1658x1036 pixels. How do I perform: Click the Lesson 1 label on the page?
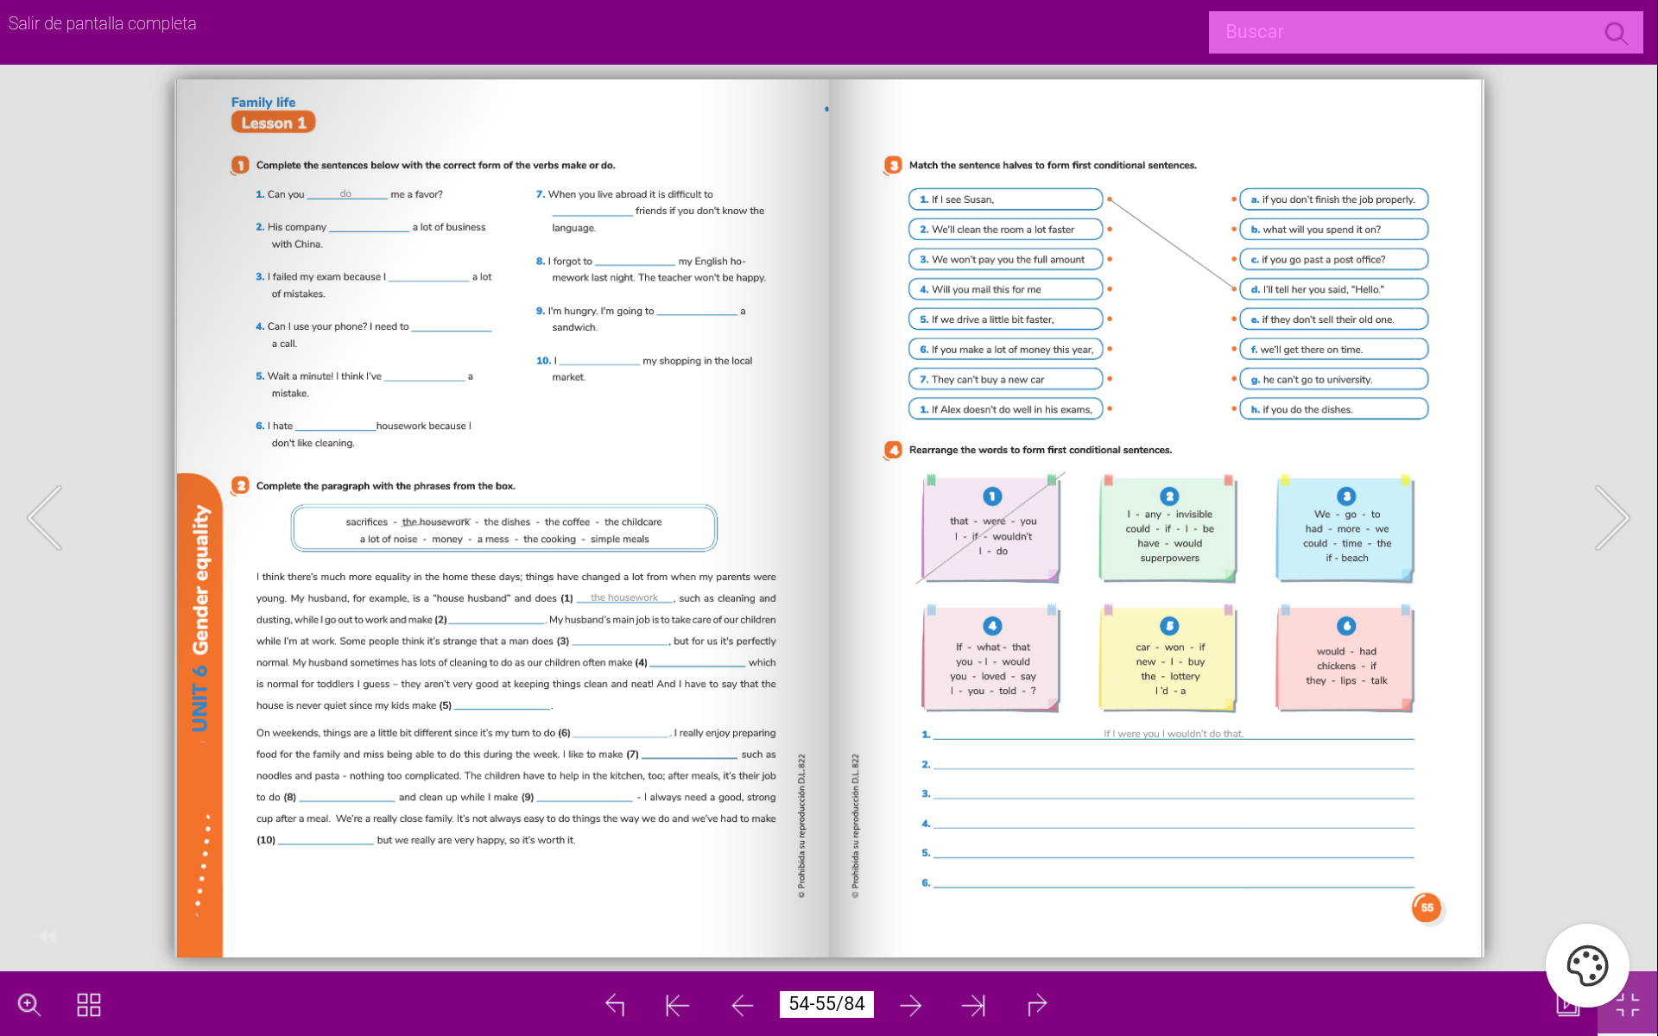[x=273, y=123]
